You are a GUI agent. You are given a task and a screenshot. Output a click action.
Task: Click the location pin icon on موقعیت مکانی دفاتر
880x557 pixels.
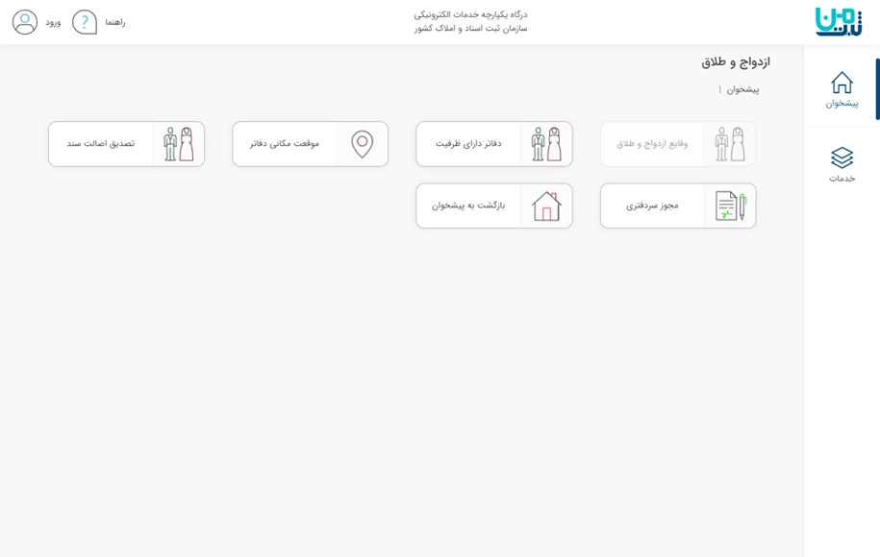pyautogui.click(x=361, y=143)
